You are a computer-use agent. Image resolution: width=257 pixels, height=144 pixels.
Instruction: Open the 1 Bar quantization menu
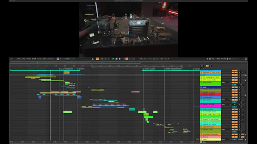coord(50,59)
